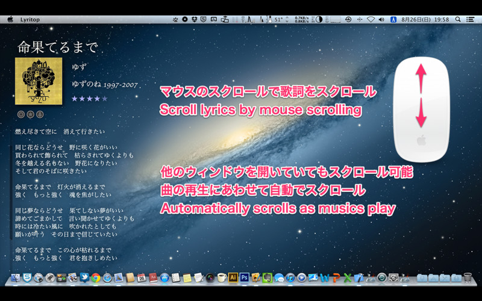Image resolution: width=482 pixels, height=301 pixels.
Task: Launch Twitter from the Dock
Action: [x=84, y=278]
